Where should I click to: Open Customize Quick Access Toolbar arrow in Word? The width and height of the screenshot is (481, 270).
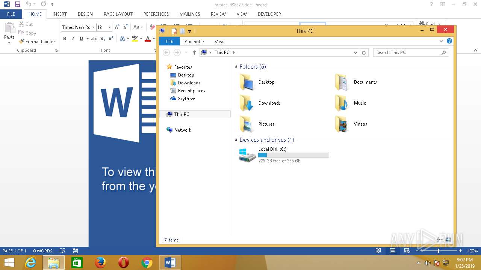click(52, 4)
